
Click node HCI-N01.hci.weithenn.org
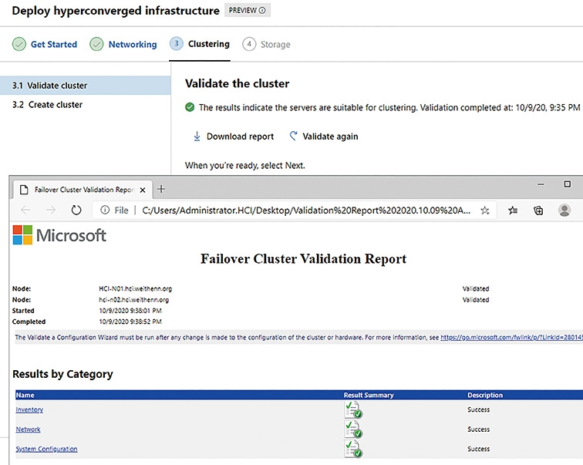(x=136, y=289)
